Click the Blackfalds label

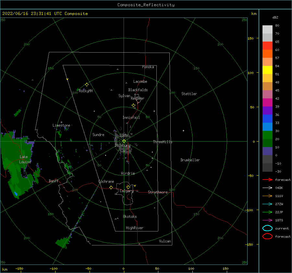138,90
